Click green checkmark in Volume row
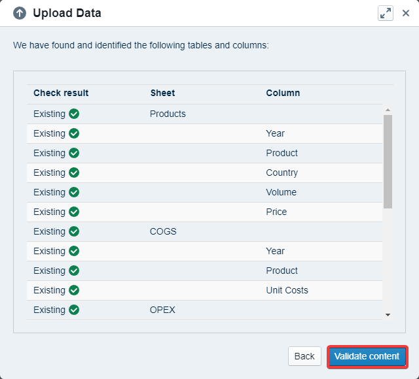 pos(74,192)
